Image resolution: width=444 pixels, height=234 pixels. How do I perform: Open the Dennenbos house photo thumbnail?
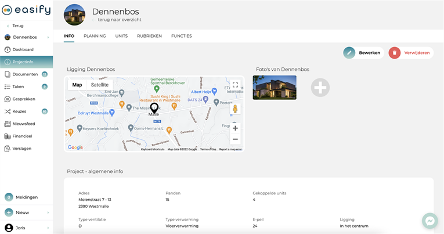[x=275, y=88]
